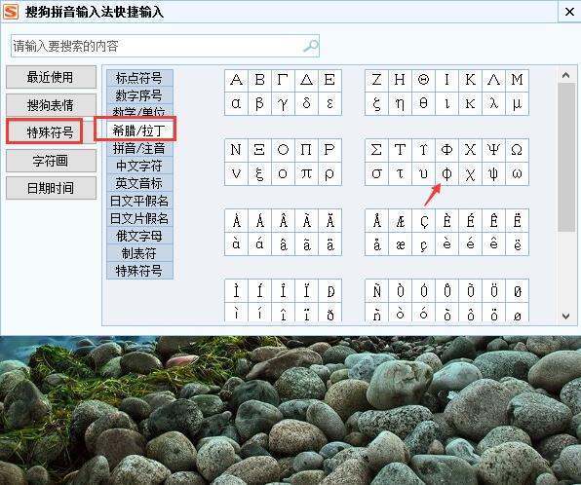
Task: Switch to 日文片假名 subcategory
Action: (139, 218)
